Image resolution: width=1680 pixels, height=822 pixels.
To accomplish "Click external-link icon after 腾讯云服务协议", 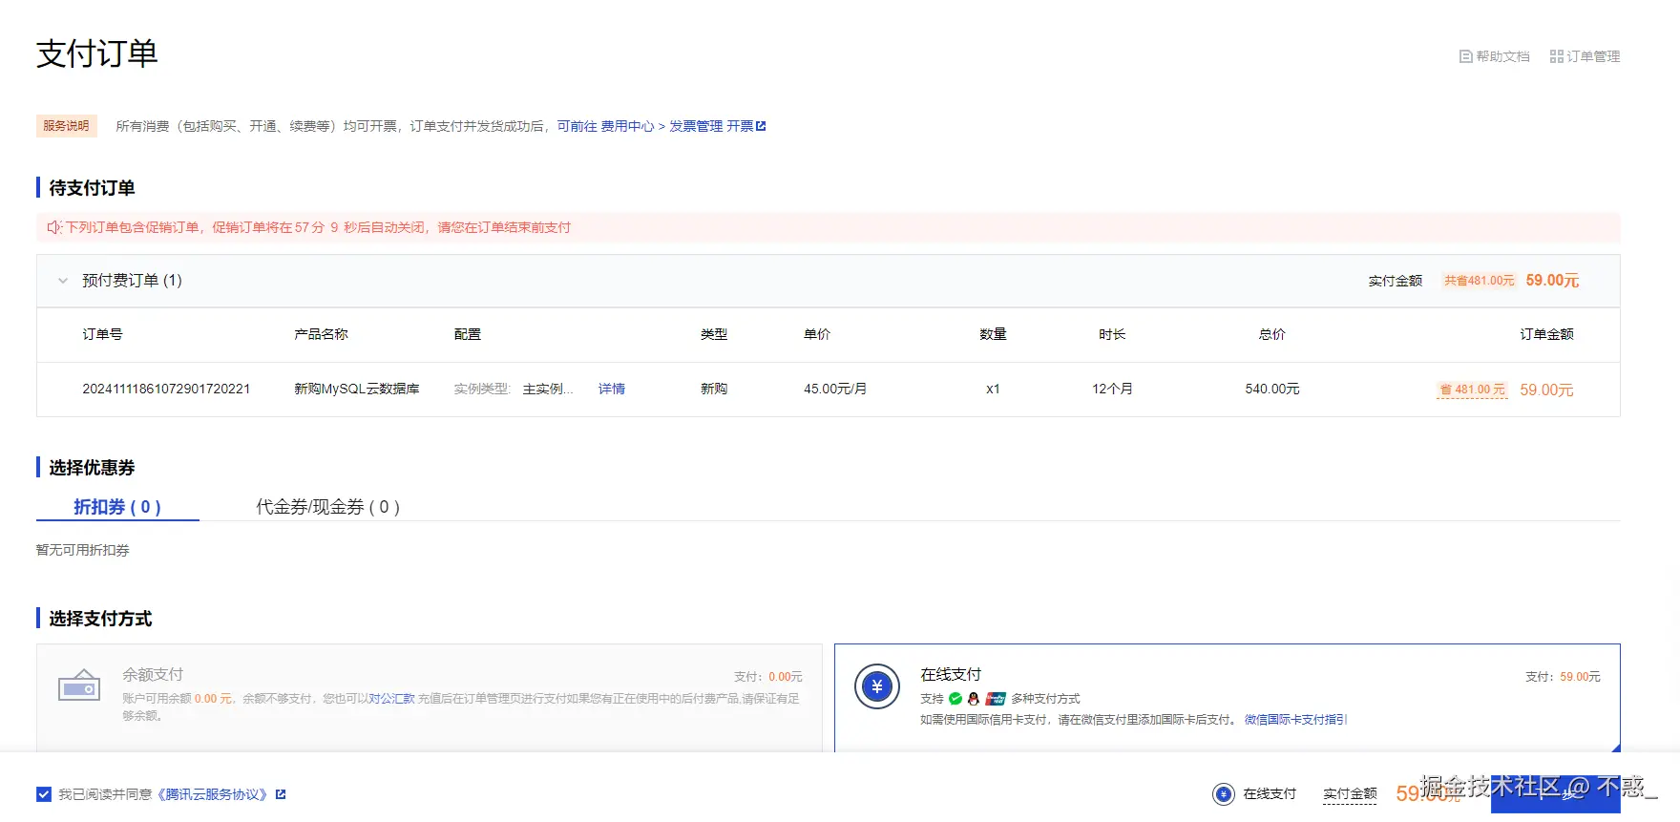I will coord(281,794).
